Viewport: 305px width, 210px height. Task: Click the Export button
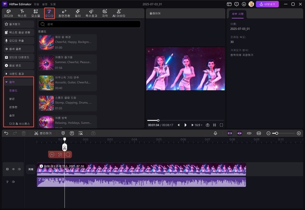coord(267,4)
